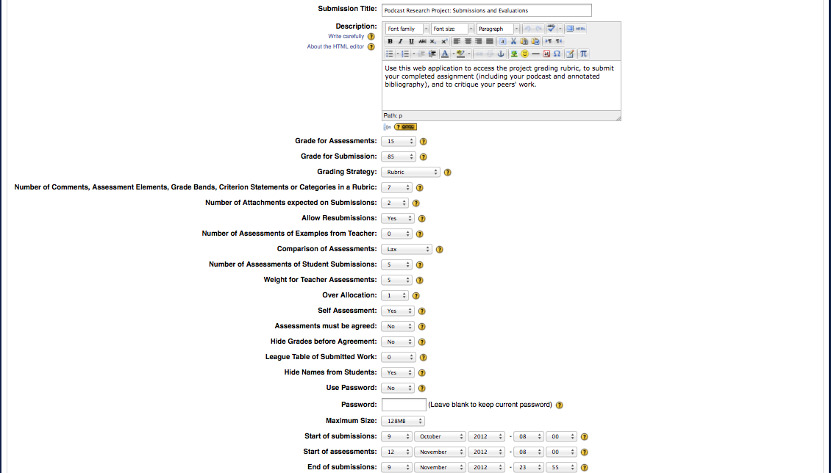
Task: Insert an anchor using the anchor icon
Action: 501,54
